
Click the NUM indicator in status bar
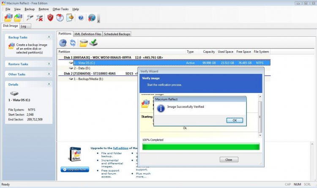tap(297, 184)
